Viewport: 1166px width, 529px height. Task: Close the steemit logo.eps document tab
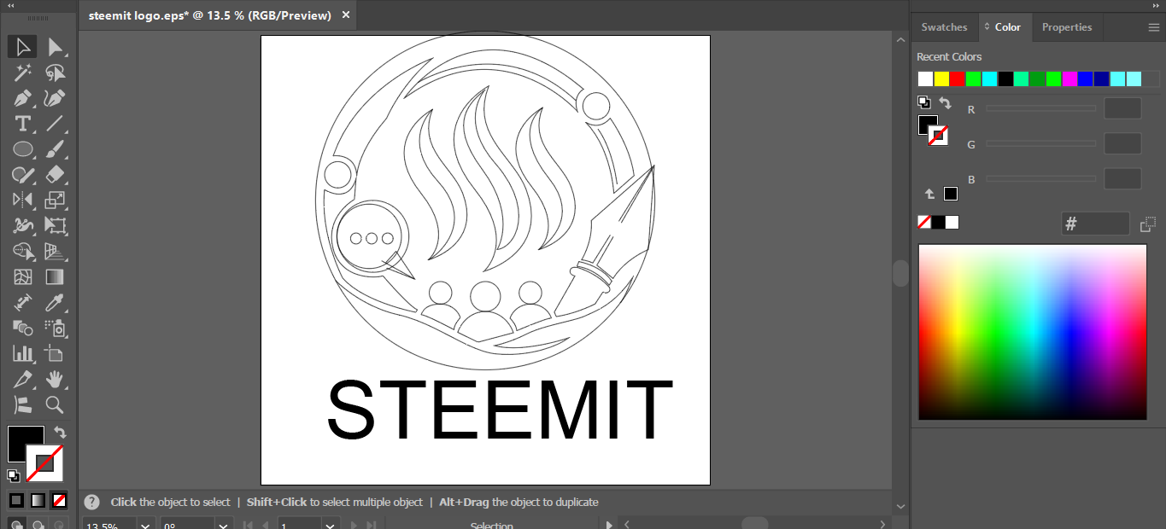point(345,15)
